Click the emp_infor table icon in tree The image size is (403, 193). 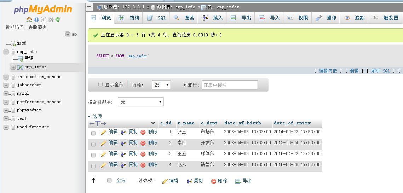20,67
